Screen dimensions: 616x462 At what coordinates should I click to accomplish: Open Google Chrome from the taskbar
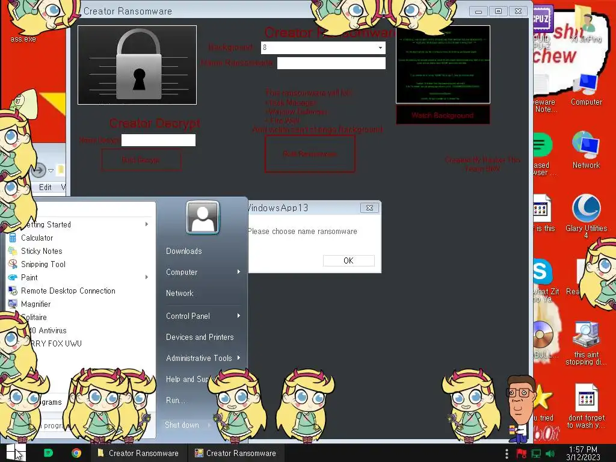tap(76, 453)
